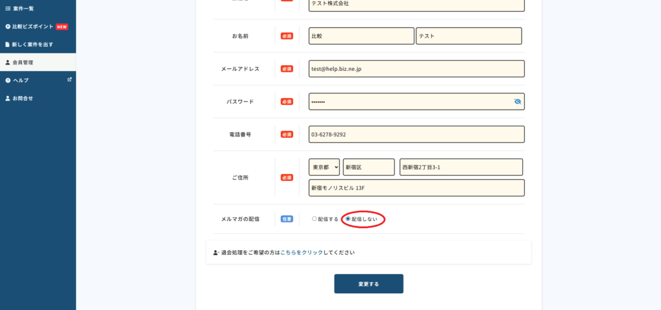Open お問合せ in the sidebar menu
Viewport: 661px width, 310px height.
(23, 99)
